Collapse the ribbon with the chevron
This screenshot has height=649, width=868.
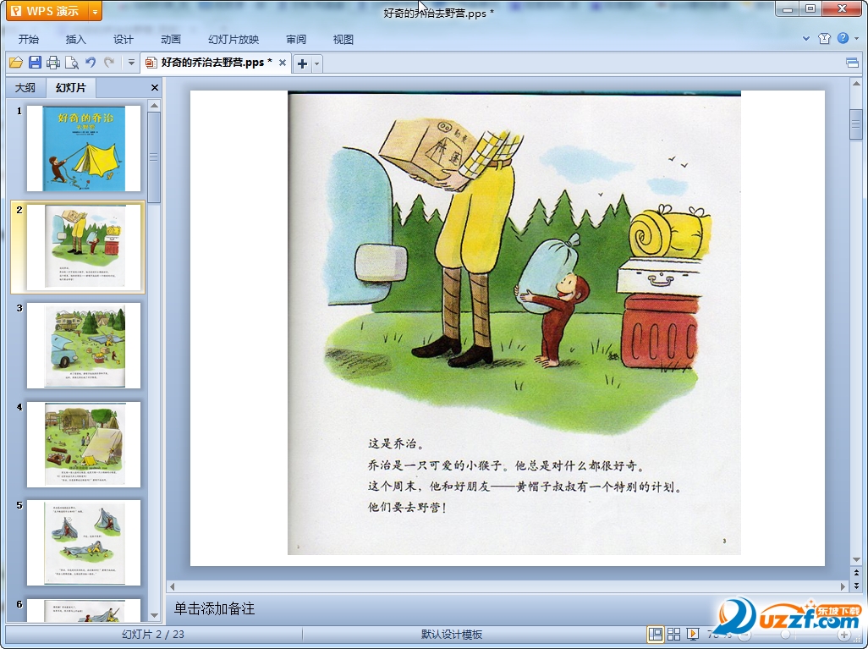[806, 38]
